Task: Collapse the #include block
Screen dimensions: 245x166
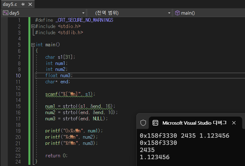Action: click(x=33, y=26)
